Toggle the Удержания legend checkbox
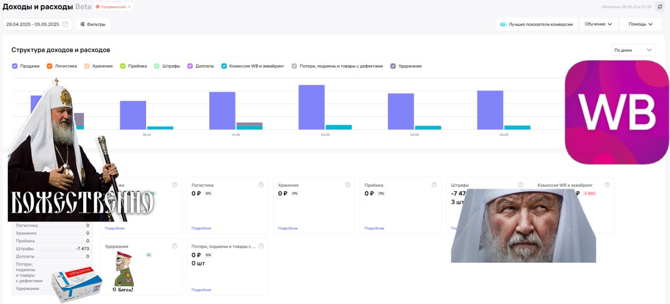 393,66
